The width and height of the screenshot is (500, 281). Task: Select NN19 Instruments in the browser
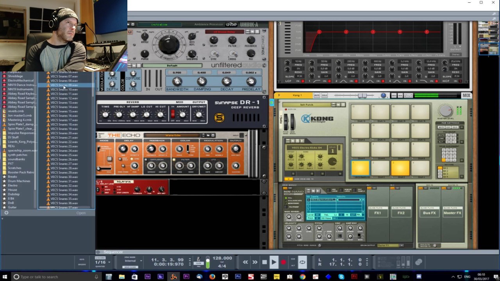[20, 89]
